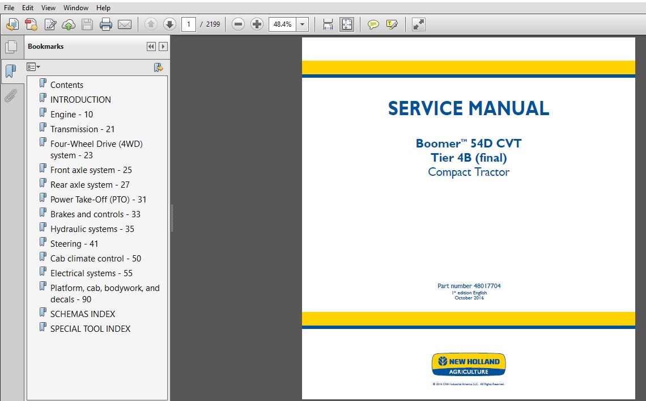Image resolution: width=646 pixels, height=401 pixels.
Task: Click the Send by email envelope icon
Action: 125,25
